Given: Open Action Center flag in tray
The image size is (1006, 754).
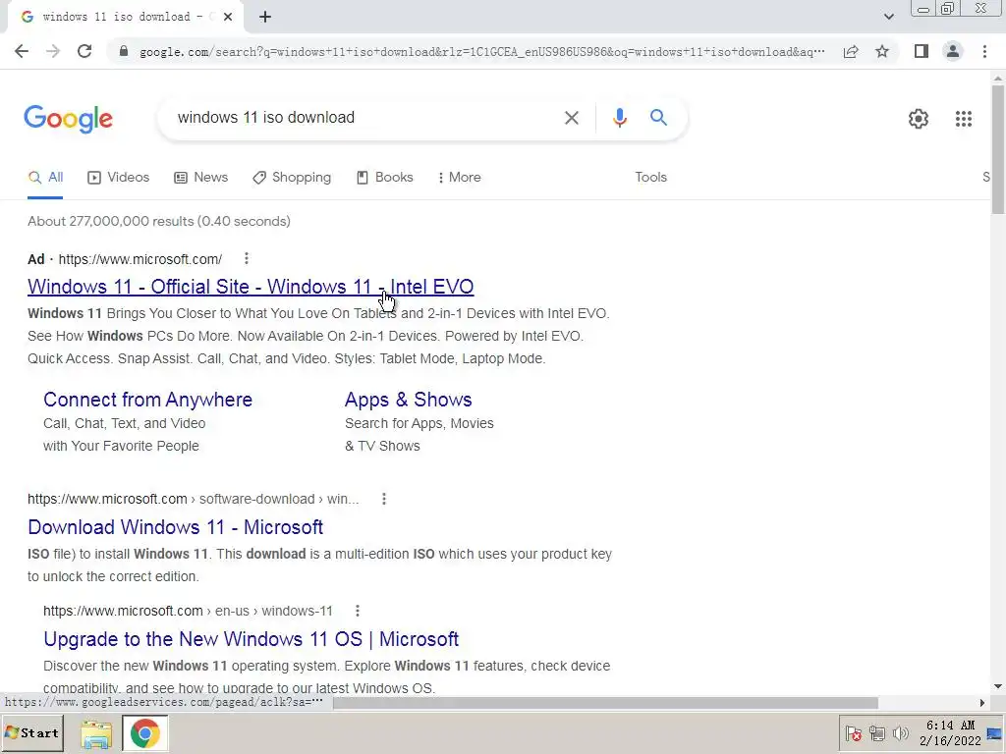Looking at the screenshot, I should 853,733.
